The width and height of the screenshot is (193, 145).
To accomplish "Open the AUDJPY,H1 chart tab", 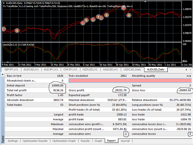I will 51,69.
